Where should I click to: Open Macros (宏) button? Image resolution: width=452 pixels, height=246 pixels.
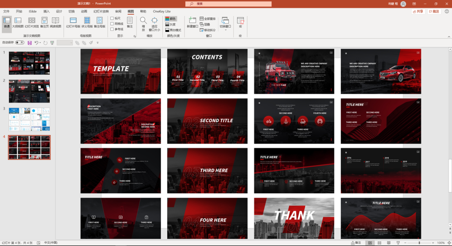240,23
